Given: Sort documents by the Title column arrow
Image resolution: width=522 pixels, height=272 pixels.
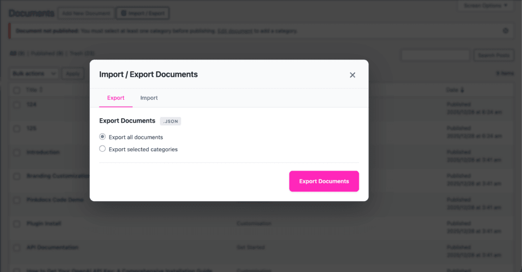Looking at the screenshot, I should pos(41,90).
